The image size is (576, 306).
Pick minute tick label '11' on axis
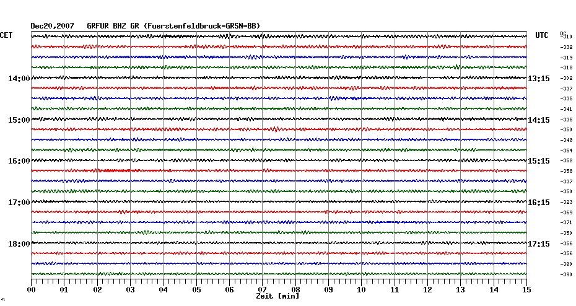395,290
